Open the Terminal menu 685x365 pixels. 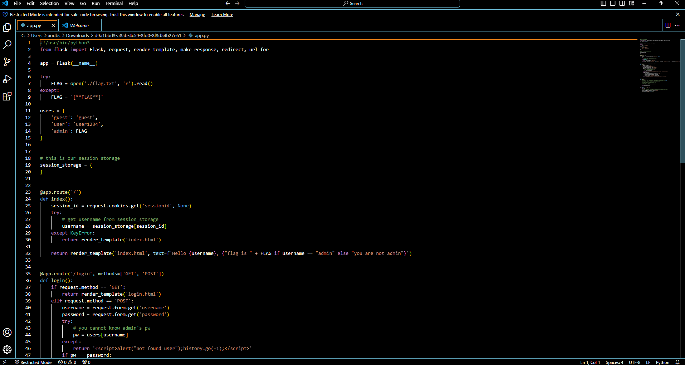point(114,3)
